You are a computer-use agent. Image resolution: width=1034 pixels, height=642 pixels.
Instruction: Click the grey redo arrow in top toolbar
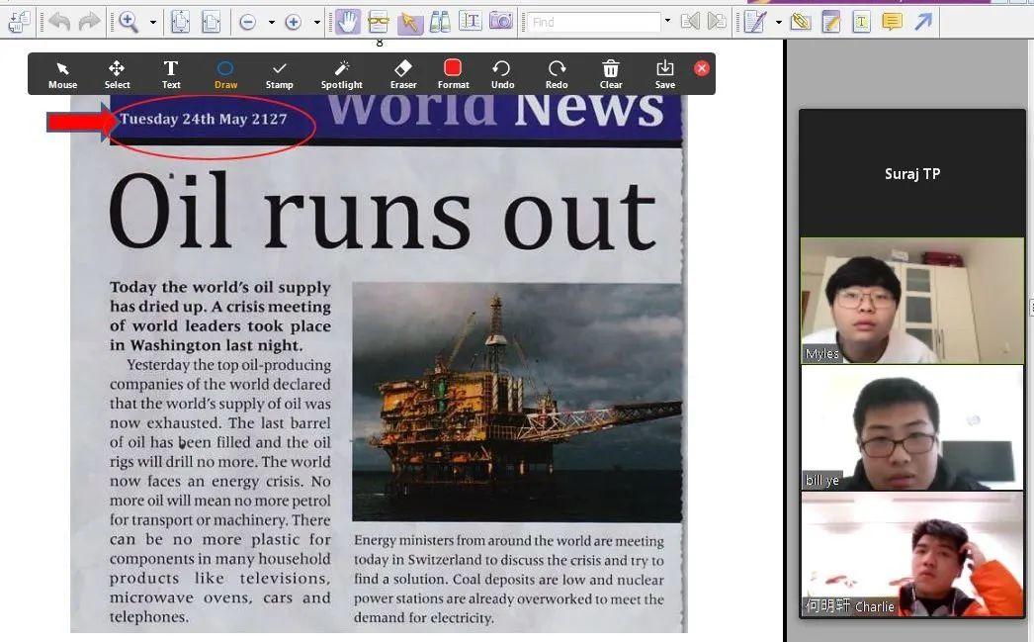click(x=89, y=22)
